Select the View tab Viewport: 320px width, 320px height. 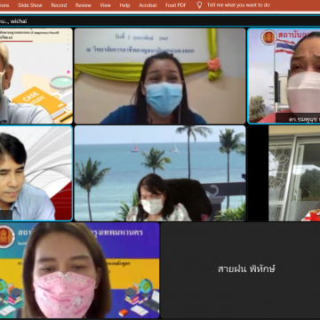(105, 5)
